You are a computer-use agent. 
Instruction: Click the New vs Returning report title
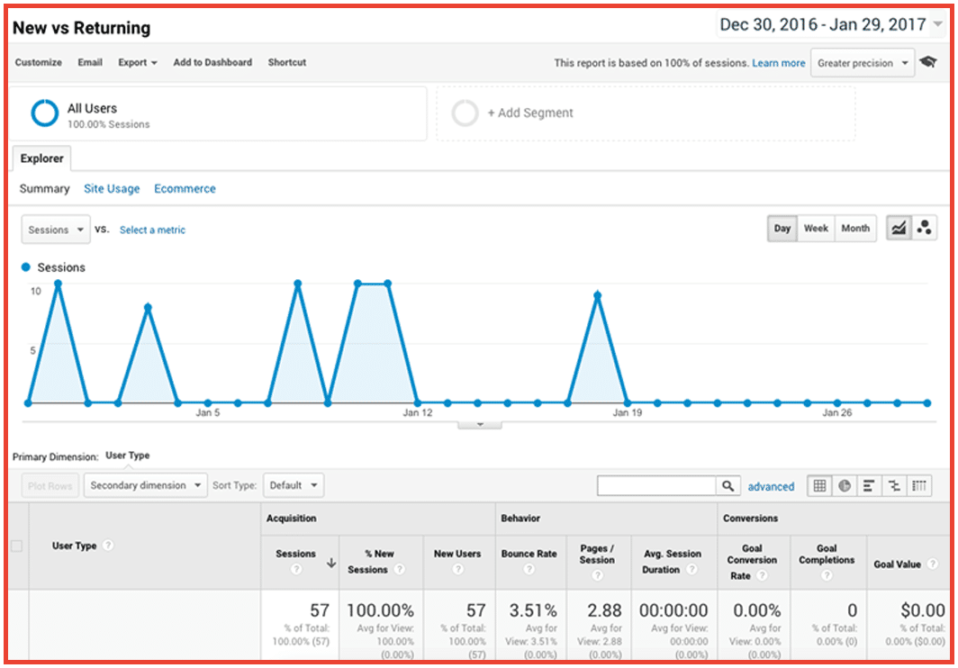pos(81,28)
